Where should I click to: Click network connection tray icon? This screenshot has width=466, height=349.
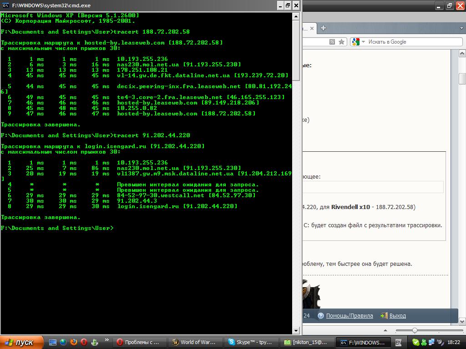tap(431, 343)
